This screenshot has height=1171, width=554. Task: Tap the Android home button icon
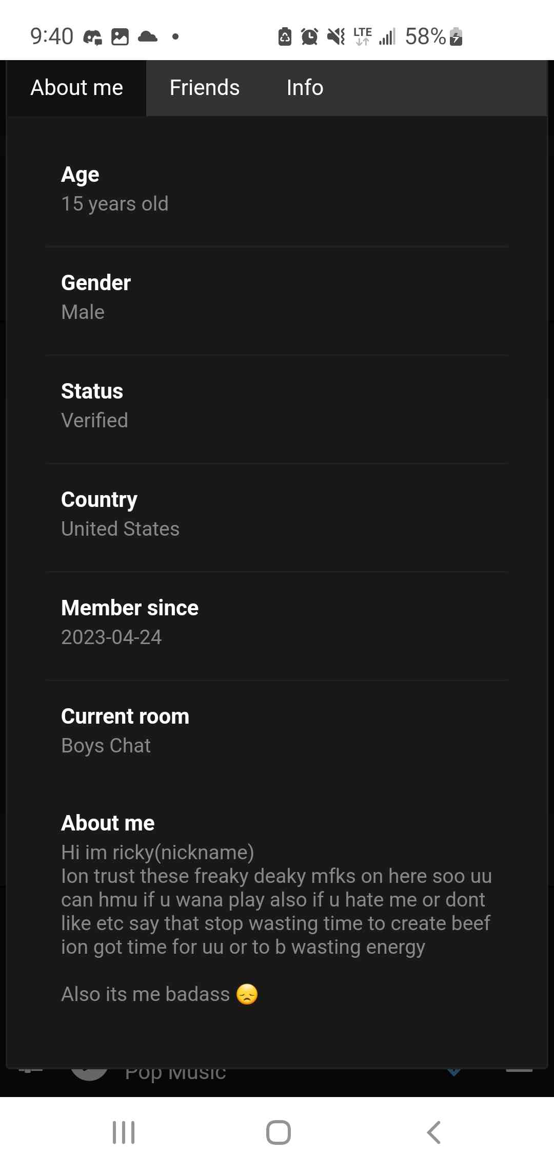point(278,1132)
